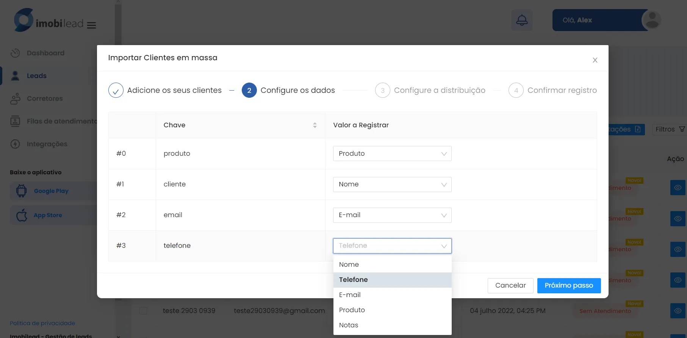Click the Próximo passo button
Screen dimensions: 687x338
click(569, 286)
